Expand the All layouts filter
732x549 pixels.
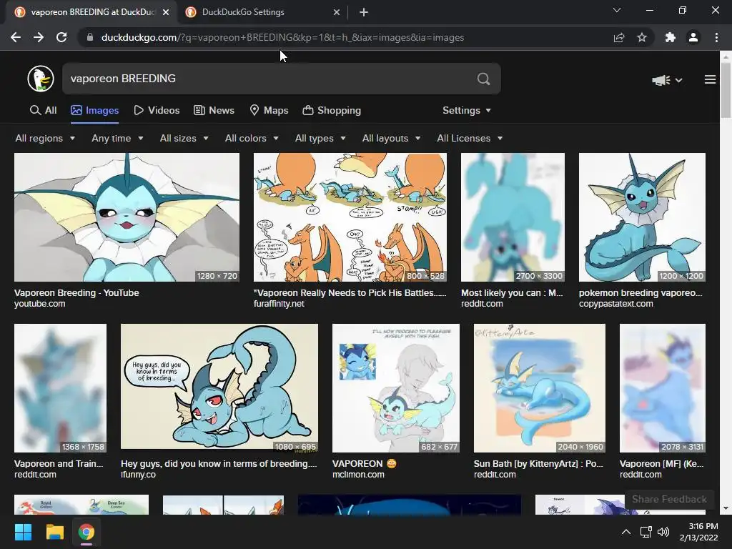click(391, 138)
